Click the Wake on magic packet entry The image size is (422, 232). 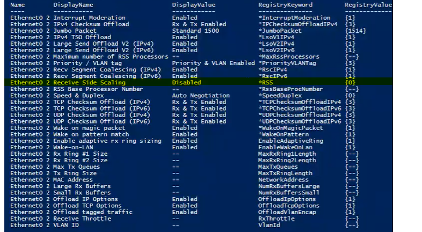click(89, 128)
